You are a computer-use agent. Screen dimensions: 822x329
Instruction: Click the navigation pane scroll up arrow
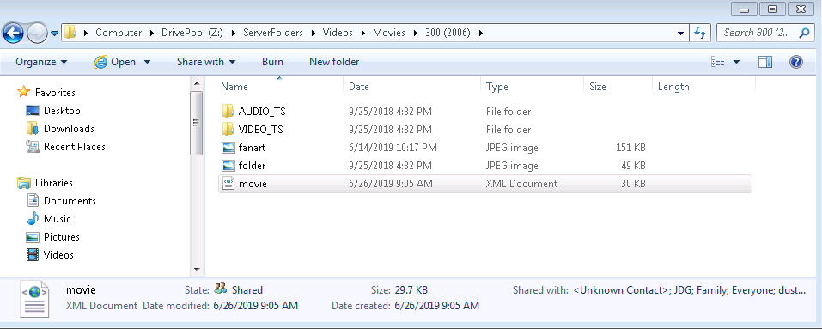[x=197, y=84]
